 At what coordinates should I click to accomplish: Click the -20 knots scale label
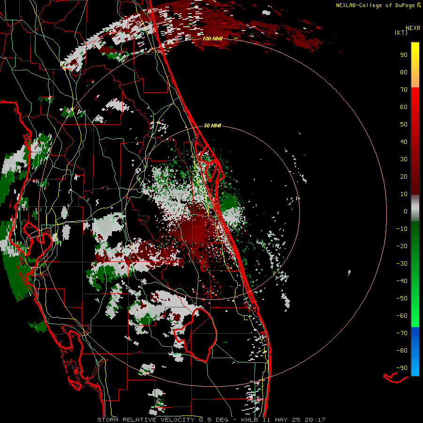[x=402, y=246]
